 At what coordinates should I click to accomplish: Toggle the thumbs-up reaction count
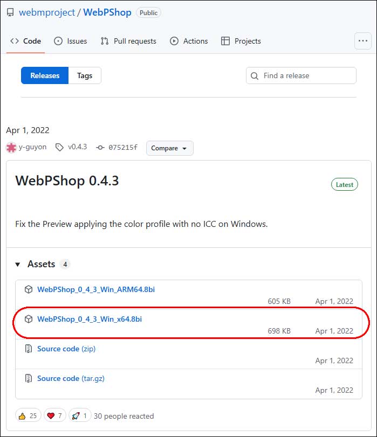point(28,415)
